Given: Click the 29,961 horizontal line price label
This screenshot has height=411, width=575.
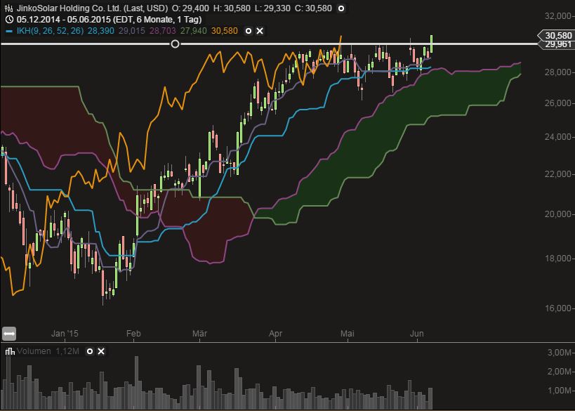Looking at the screenshot, I should tap(556, 44).
